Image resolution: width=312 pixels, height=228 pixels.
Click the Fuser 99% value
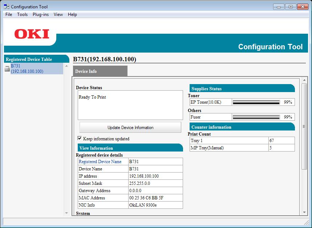pos(288,117)
